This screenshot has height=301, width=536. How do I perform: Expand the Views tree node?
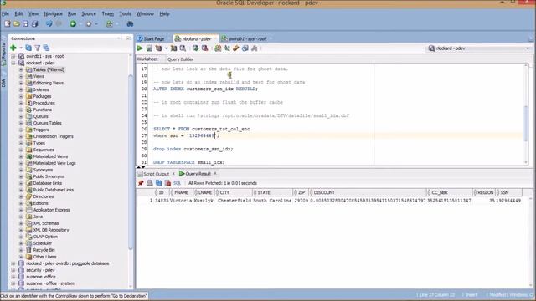pyautogui.click(x=21, y=76)
